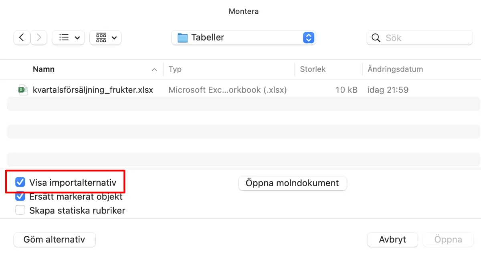Sort by the Storlek column header
Viewport: 481px width, 260px height.
[x=313, y=69]
